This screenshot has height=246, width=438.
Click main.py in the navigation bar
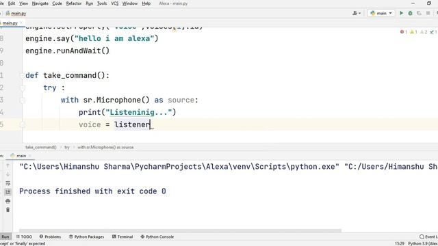click(x=16, y=13)
